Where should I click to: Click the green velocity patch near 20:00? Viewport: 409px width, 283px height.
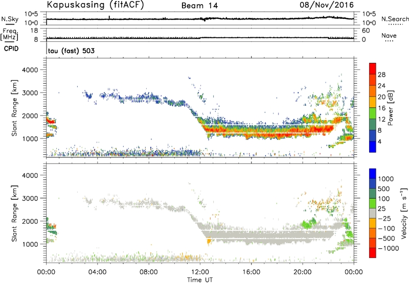tap(309, 223)
